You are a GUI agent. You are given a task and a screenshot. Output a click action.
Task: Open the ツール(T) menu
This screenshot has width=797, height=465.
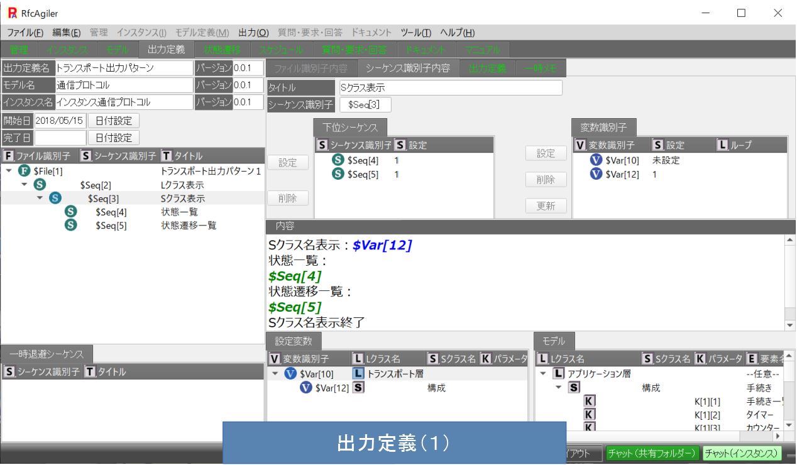click(416, 33)
